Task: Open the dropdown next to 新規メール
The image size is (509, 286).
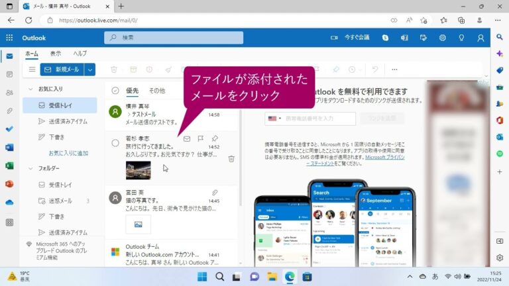Action: 90,70
